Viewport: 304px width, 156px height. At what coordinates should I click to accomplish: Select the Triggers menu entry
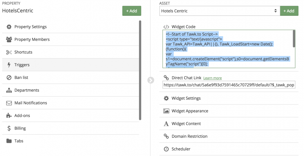pyautogui.click(x=71, y=65)
